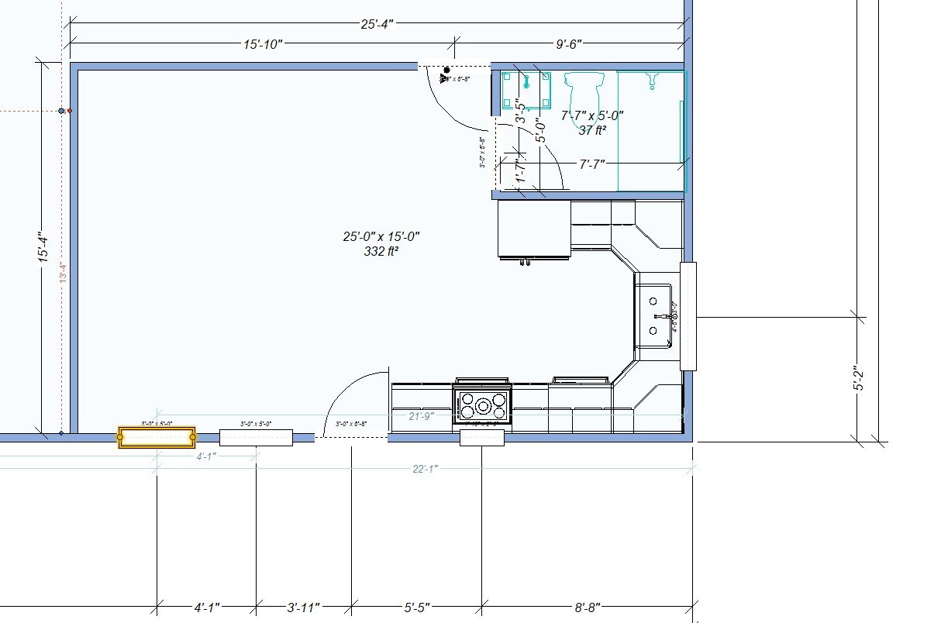This screenshot has height=623, width=941.
Task: Click the right handle of the highlighted window
Action: [193, 438]
